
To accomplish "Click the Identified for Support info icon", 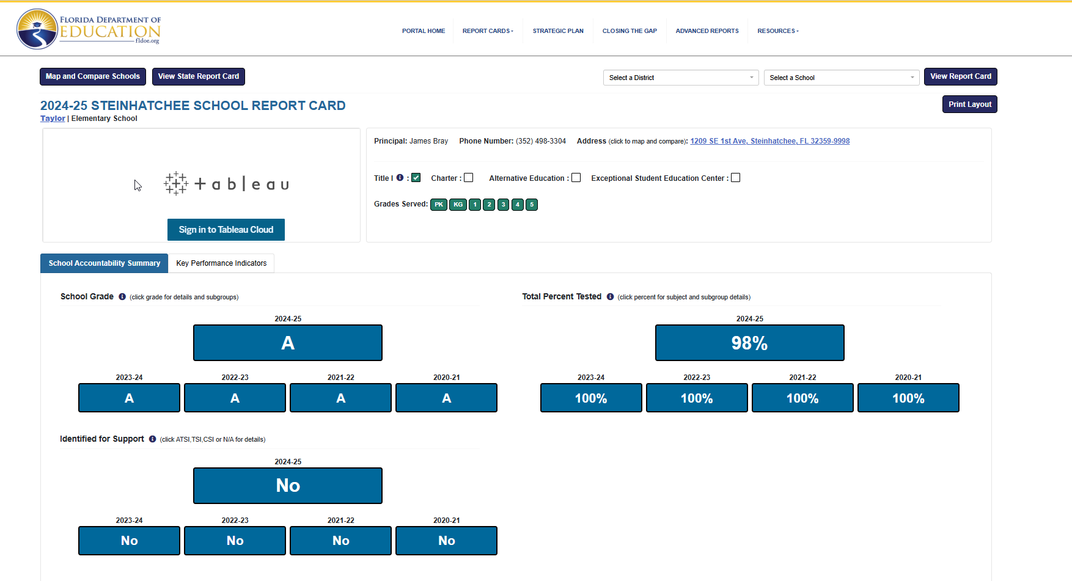I will point(152,439).
